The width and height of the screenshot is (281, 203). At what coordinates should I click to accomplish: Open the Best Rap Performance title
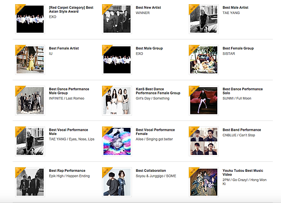67,170
